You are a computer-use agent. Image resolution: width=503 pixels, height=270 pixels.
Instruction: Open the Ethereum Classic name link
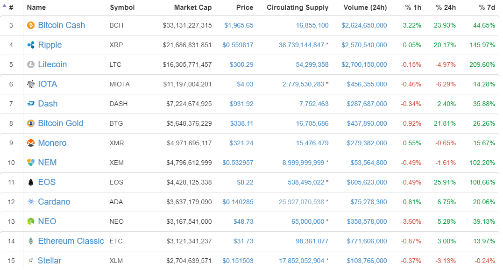[x=71, y=241]
